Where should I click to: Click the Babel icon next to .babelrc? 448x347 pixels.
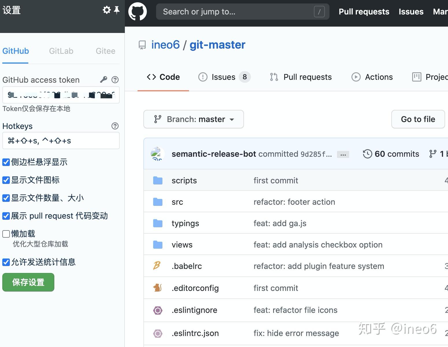[x=156, y=266]
